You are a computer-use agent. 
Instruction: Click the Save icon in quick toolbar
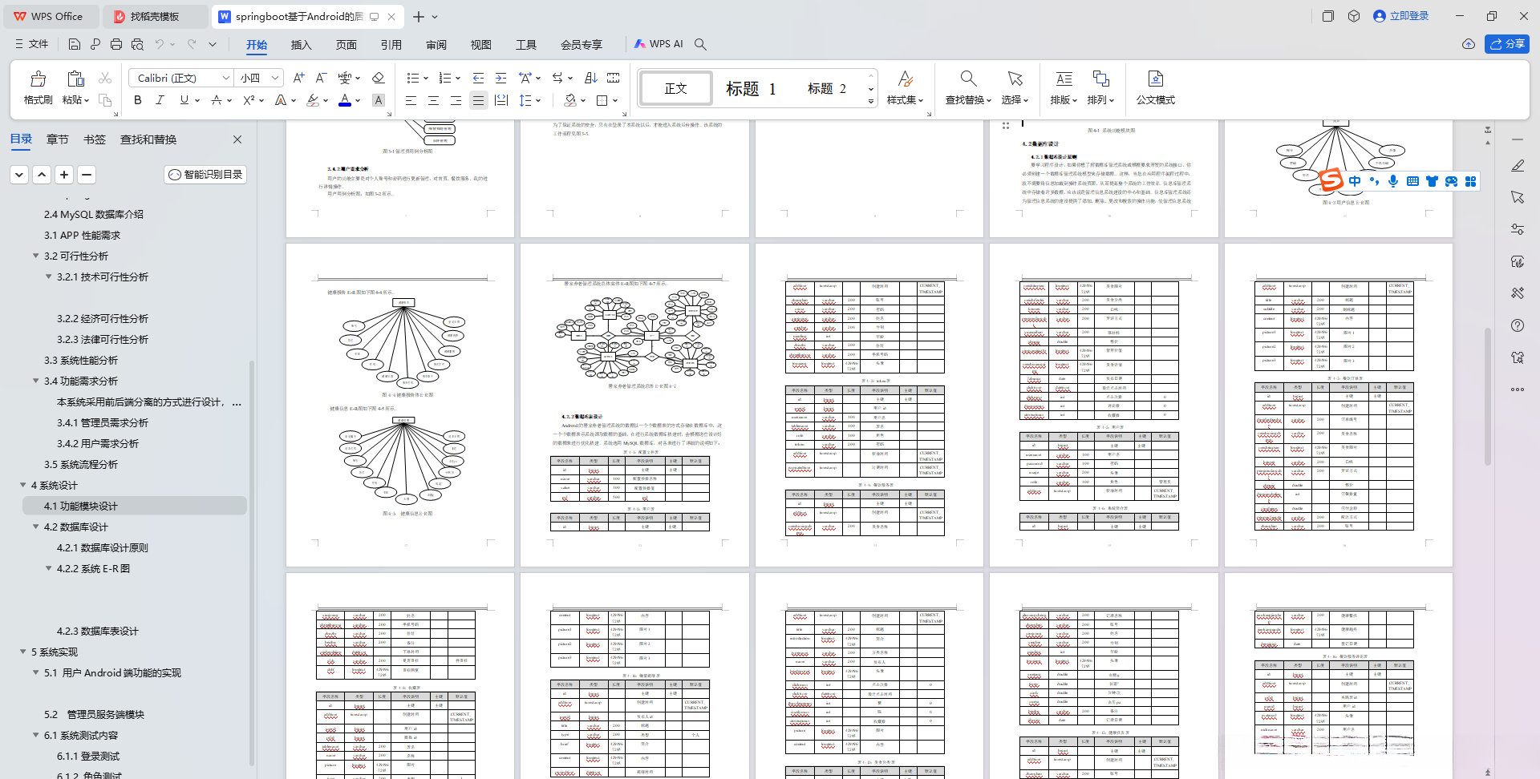(x=75, y=44)
